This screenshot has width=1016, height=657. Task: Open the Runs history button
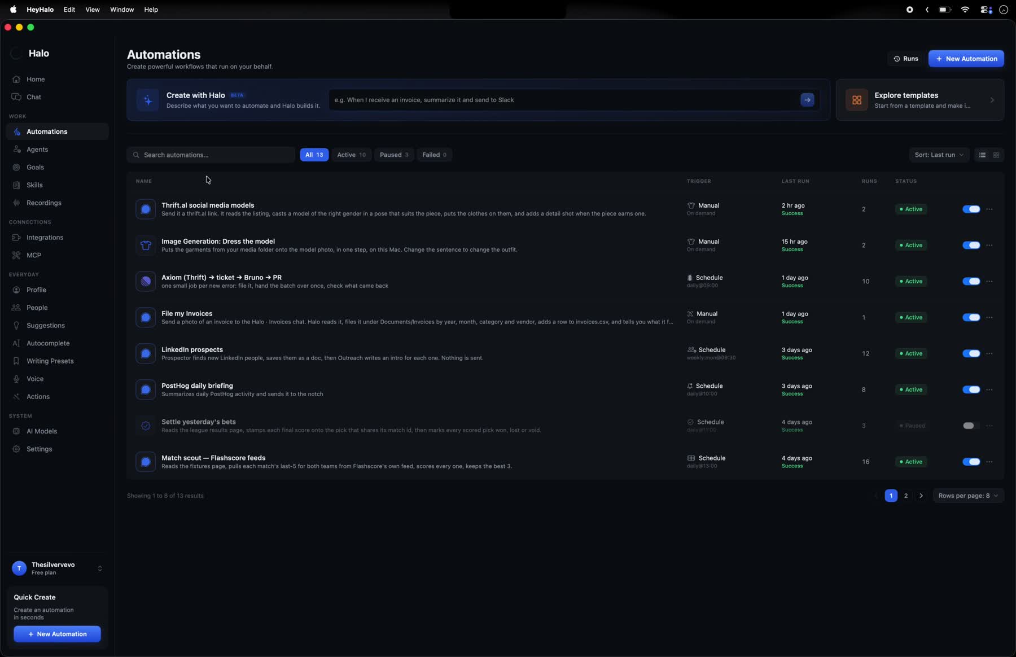click(906, 59)
